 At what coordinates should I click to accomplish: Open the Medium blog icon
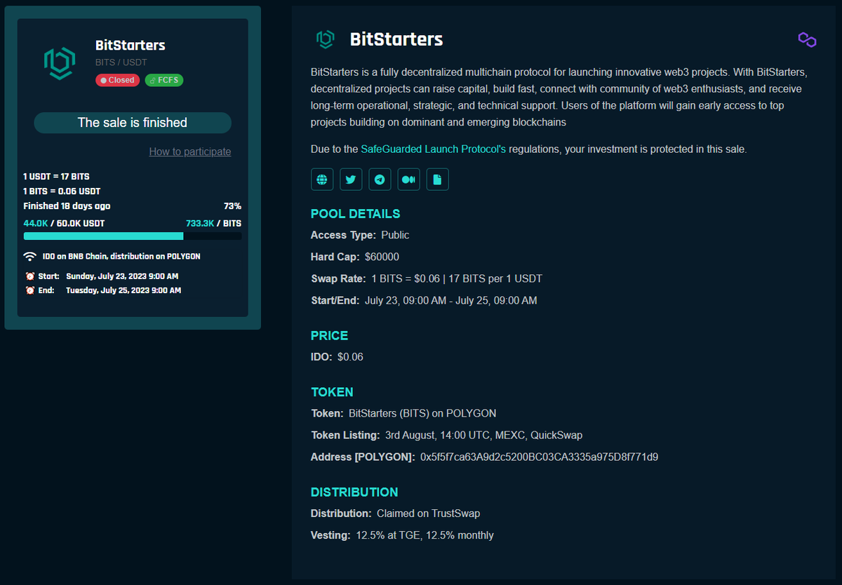coord(408,180)
